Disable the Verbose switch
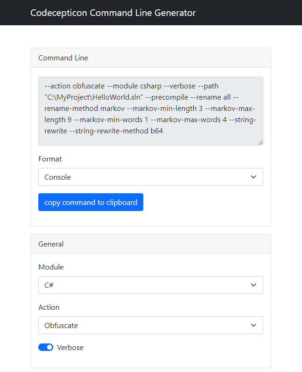The image size is (302, 372). [x=46, y=347]
